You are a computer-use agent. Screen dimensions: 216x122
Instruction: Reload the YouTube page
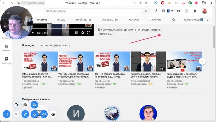click(x=12, y=3)
